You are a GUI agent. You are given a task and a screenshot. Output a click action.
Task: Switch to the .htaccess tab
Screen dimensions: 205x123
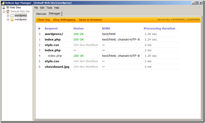coord(41,14)
